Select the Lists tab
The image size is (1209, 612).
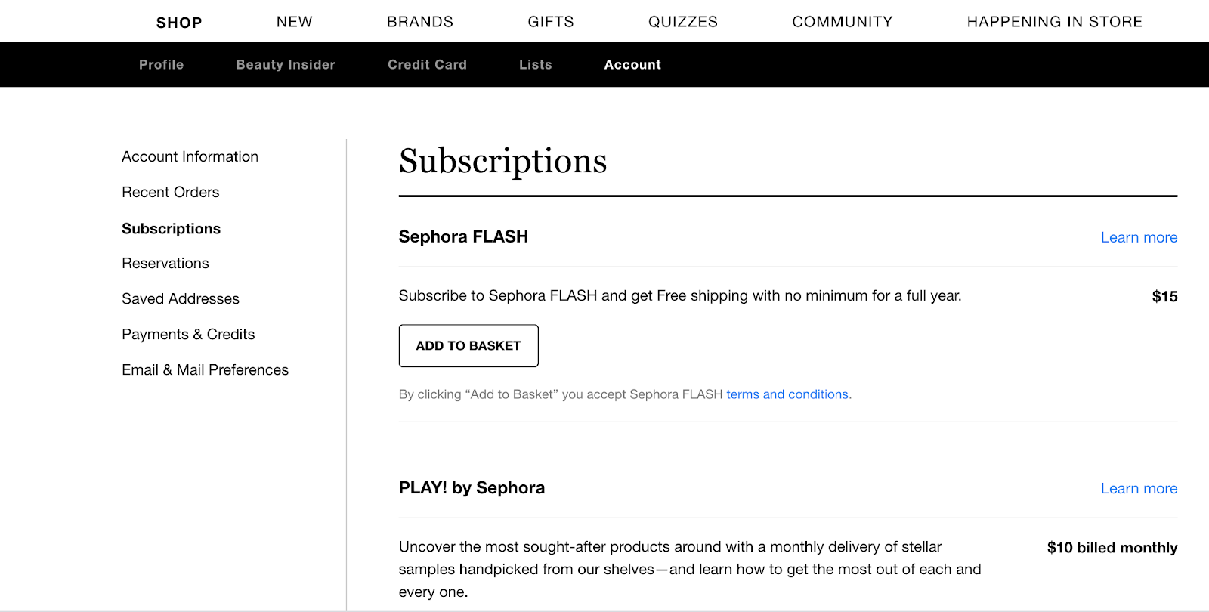click(x=535, y=65)
